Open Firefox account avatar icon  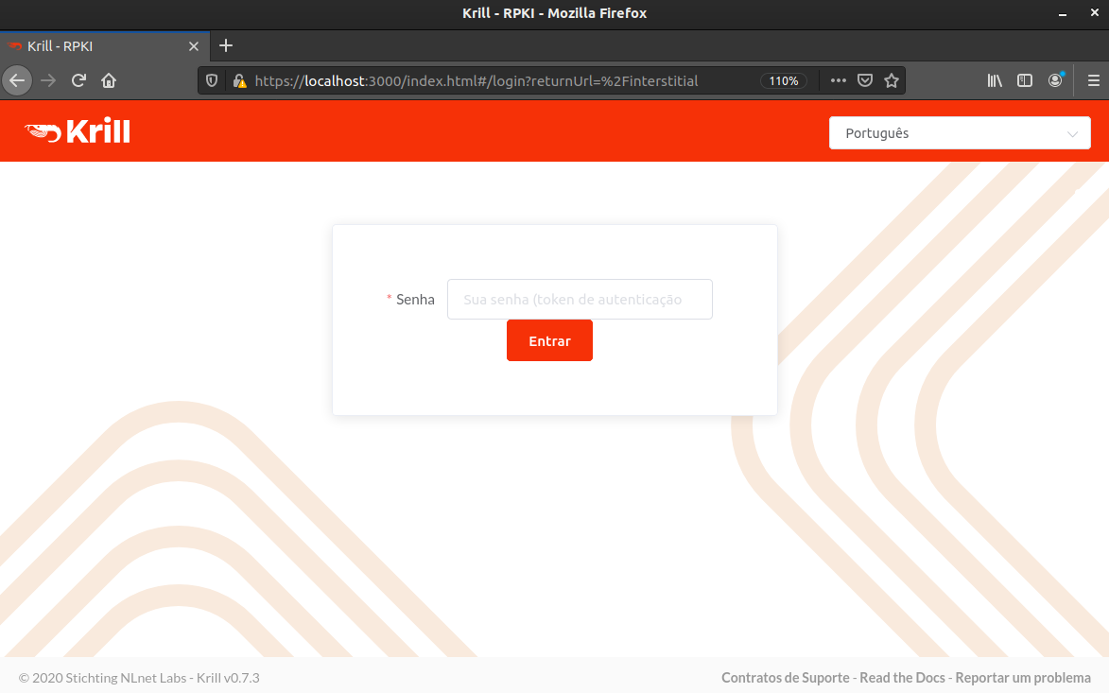(x=1055, y=80)
